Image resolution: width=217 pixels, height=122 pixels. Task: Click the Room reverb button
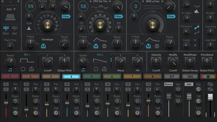(x=169, y=84)
